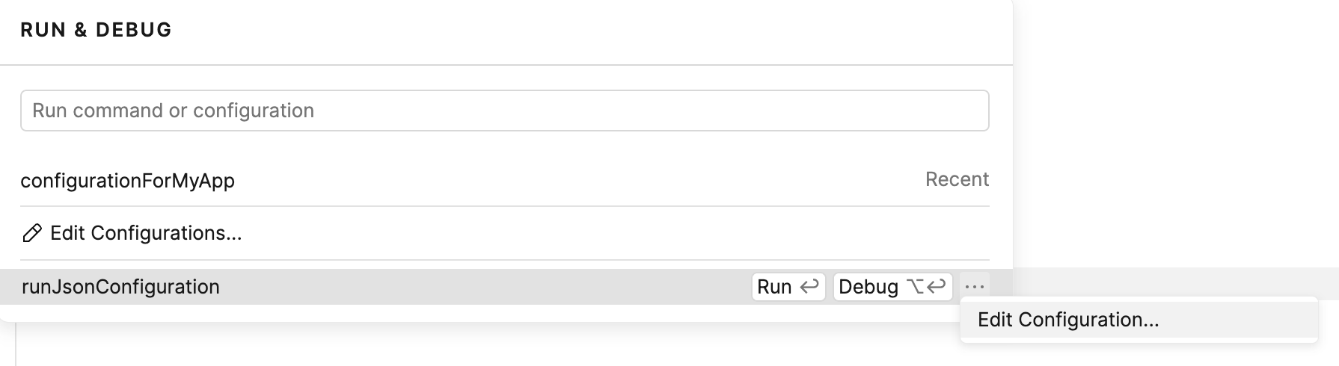Click the Option-Return shortcut icon in Debug
The image size is (1339, 366).
[x=926, y=287]
